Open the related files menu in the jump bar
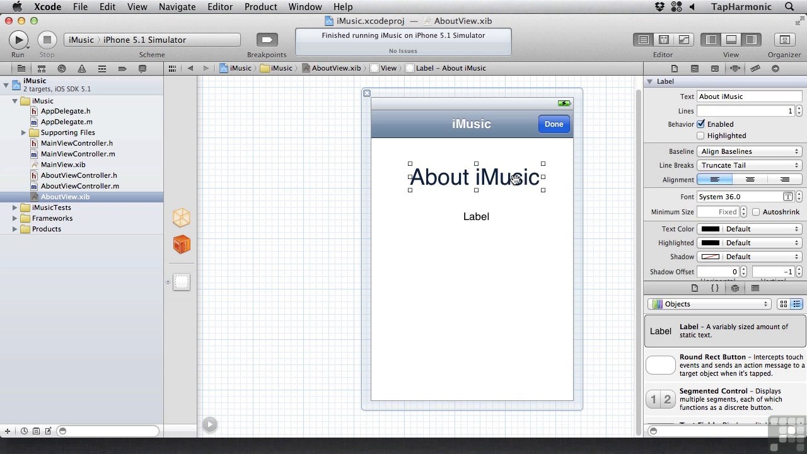 click(172, 68)
